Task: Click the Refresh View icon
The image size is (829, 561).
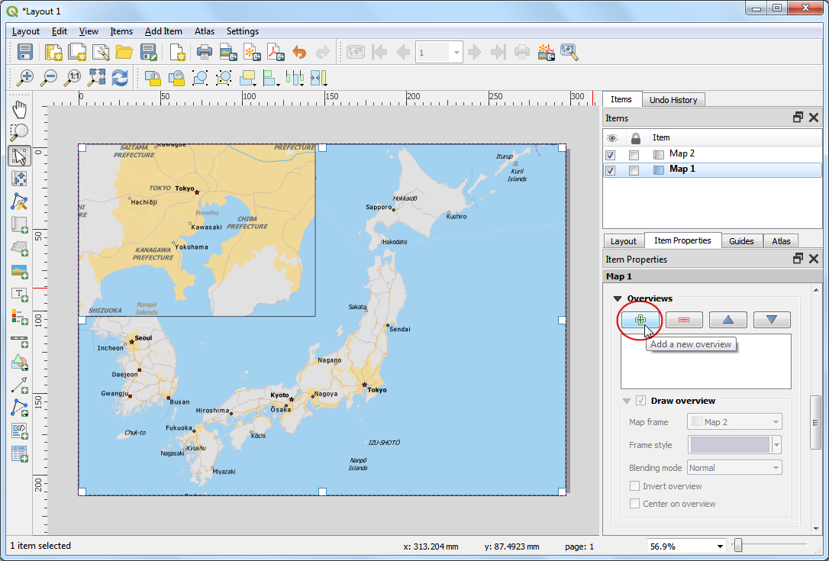Action: (120, 77)
